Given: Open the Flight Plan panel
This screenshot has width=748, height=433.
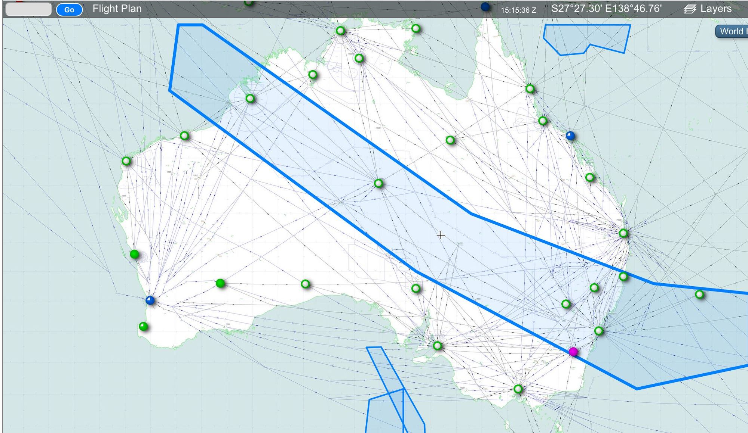Looking at the screenshot, I should pyautogui.click(x=117, y=9).
